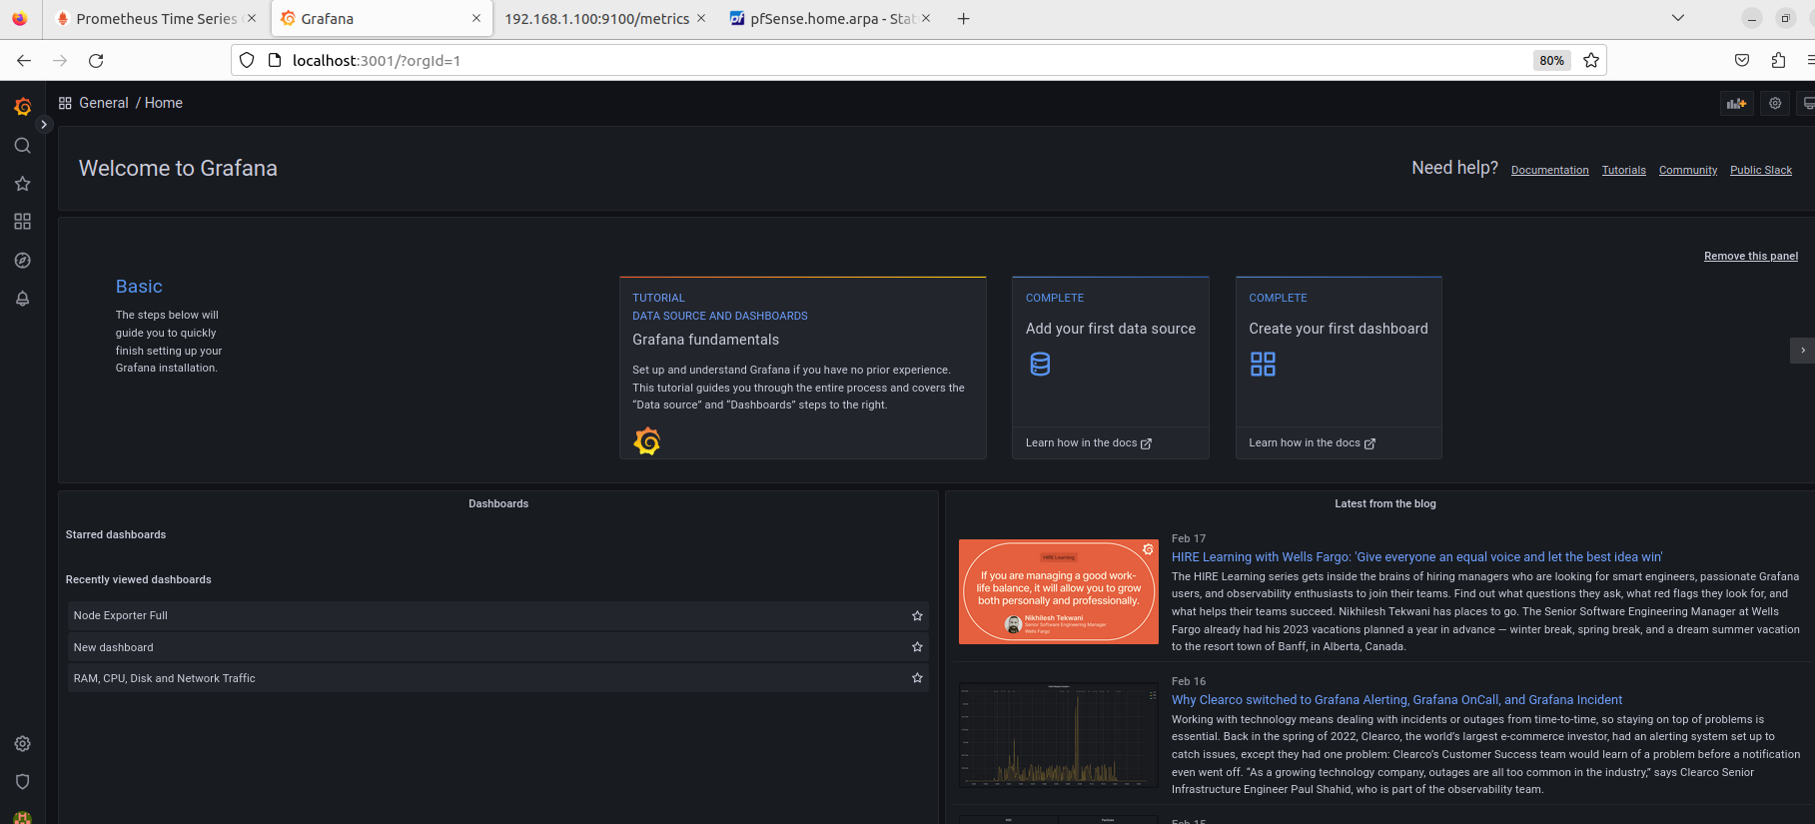Open the Public Slack link

point(1761,171)
